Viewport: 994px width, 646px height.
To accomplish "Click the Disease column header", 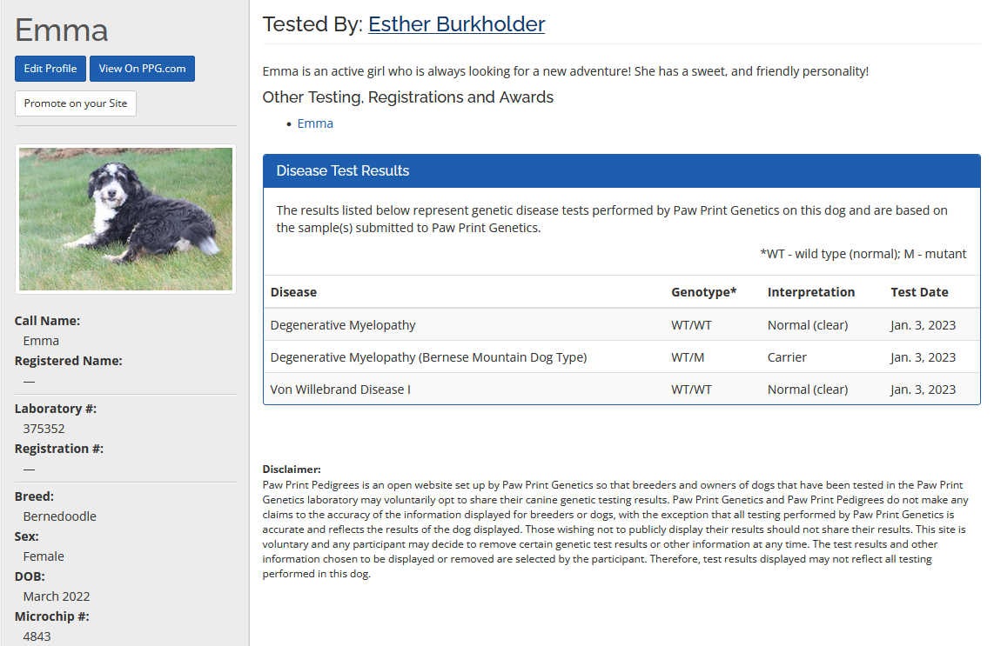I will coord(293,292).
